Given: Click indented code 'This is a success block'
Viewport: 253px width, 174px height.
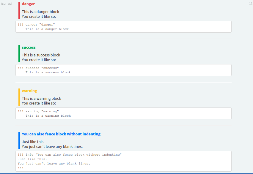Looking at the screenshot, I should tap(48, 72).
